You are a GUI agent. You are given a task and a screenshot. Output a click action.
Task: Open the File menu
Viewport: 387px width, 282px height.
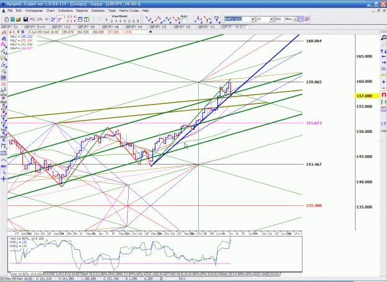click(10, 11)
